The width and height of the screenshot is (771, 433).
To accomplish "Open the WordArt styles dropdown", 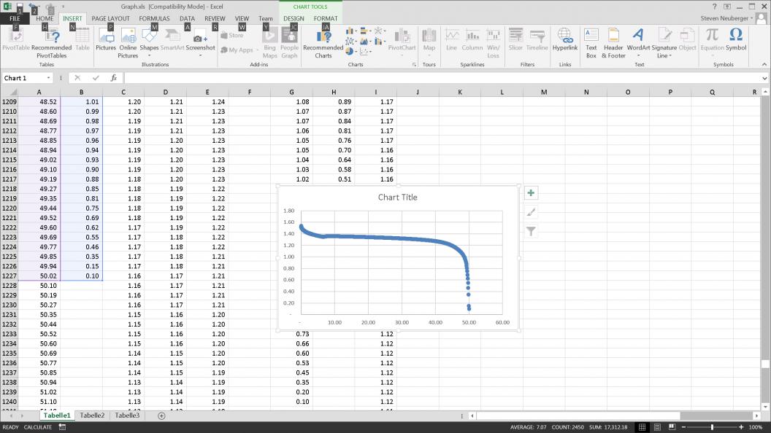I will [638, 55].
